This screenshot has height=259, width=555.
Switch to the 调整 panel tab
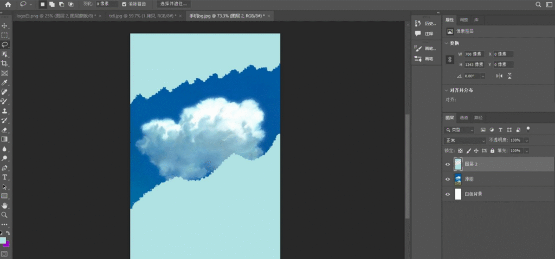click(464, 20)
